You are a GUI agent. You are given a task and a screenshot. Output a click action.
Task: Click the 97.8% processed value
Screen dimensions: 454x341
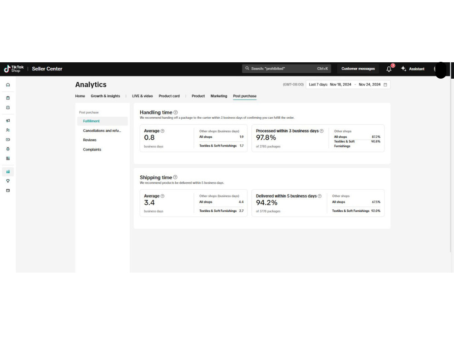[x=266, y=138]
